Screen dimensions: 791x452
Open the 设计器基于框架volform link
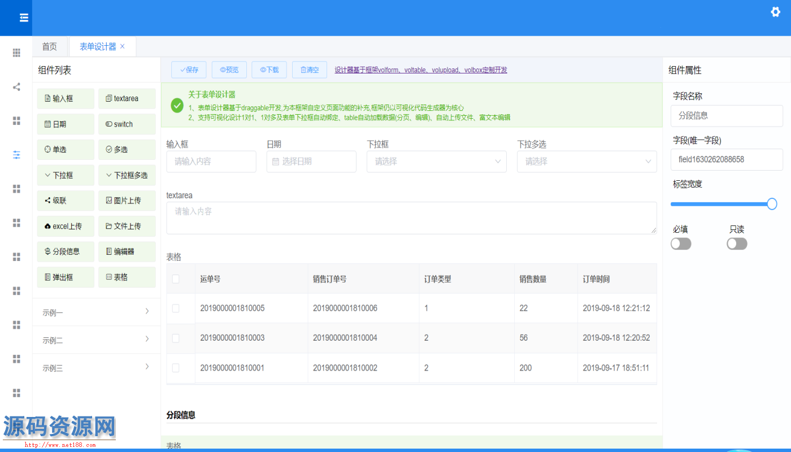point(421,70)
